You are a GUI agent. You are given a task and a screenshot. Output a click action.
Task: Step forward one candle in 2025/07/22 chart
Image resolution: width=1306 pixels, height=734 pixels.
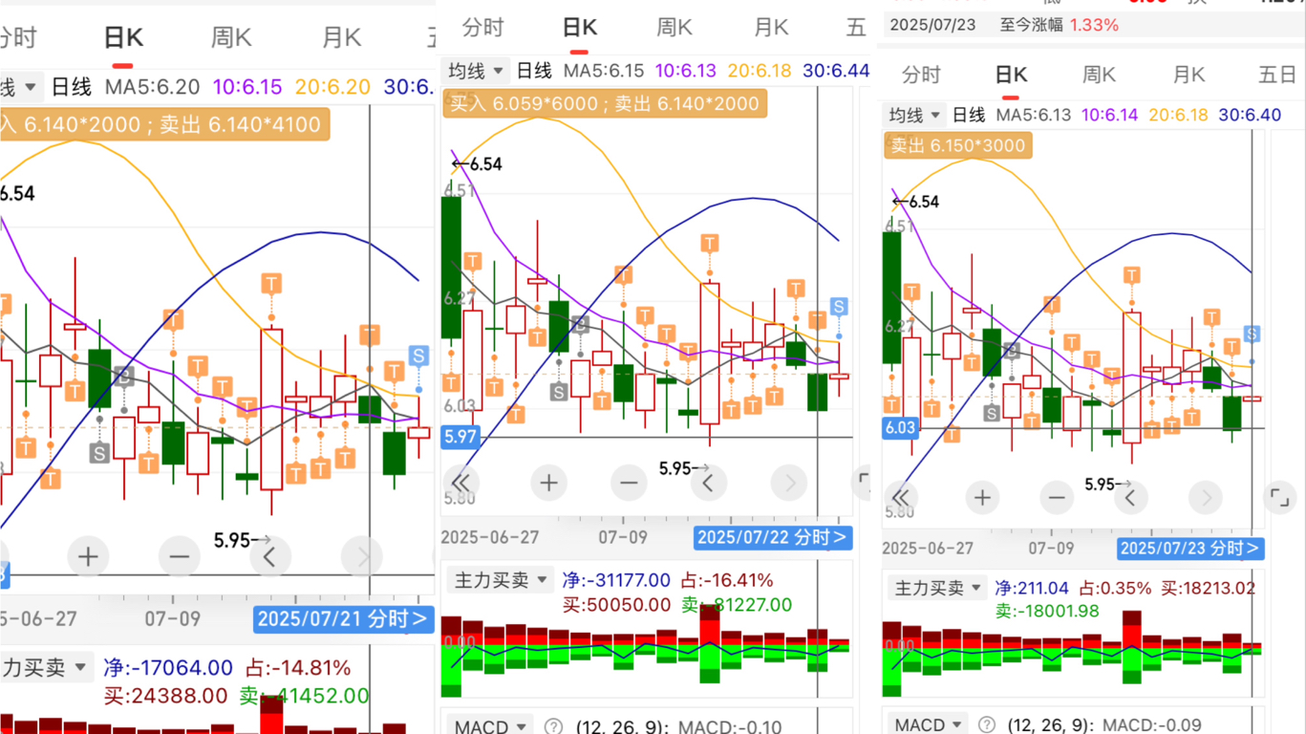pos(789,483)
